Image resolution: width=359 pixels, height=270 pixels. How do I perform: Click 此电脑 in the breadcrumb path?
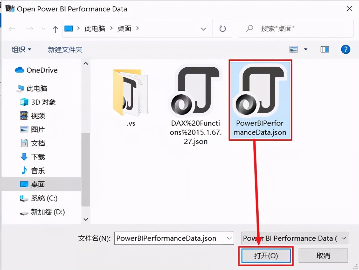[x=95, y=29]
